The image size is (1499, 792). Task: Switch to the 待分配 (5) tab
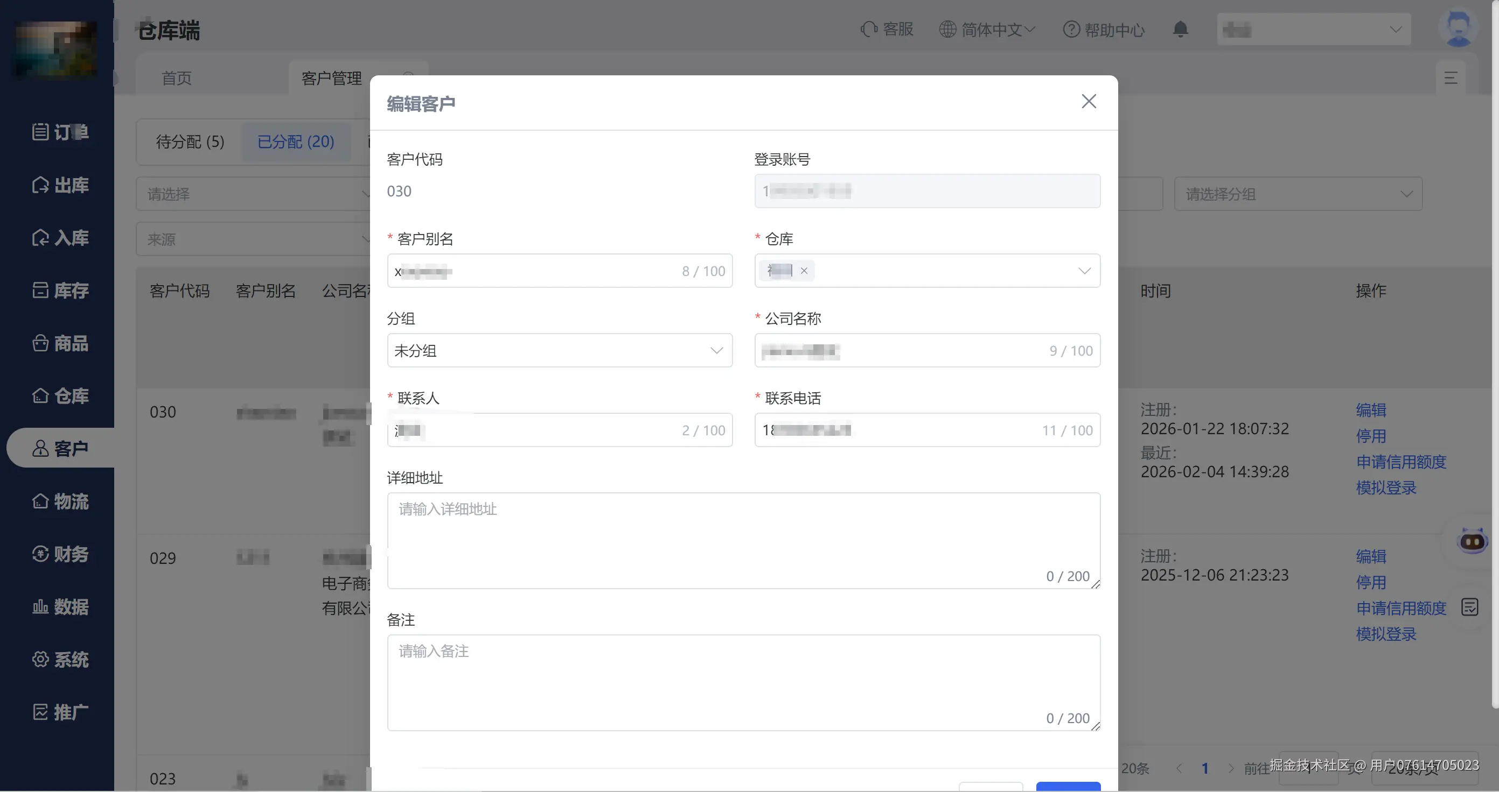(x=190, y=142)
